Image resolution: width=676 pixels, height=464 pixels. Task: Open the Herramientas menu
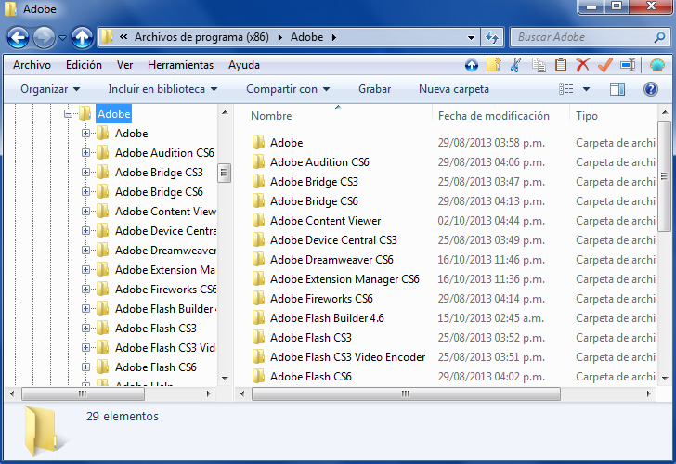[x=180, y=65]
